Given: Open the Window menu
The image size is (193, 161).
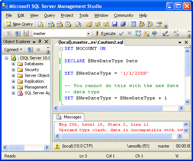Looking at the screenshot, I should pos(101,15).
